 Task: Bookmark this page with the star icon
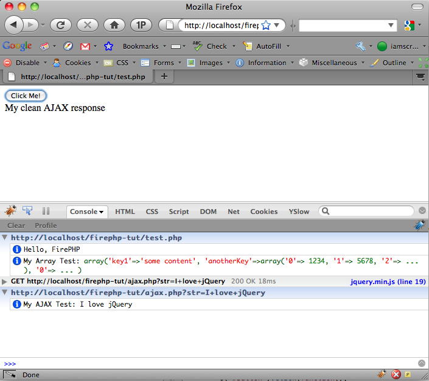click(x=266, y=25)
